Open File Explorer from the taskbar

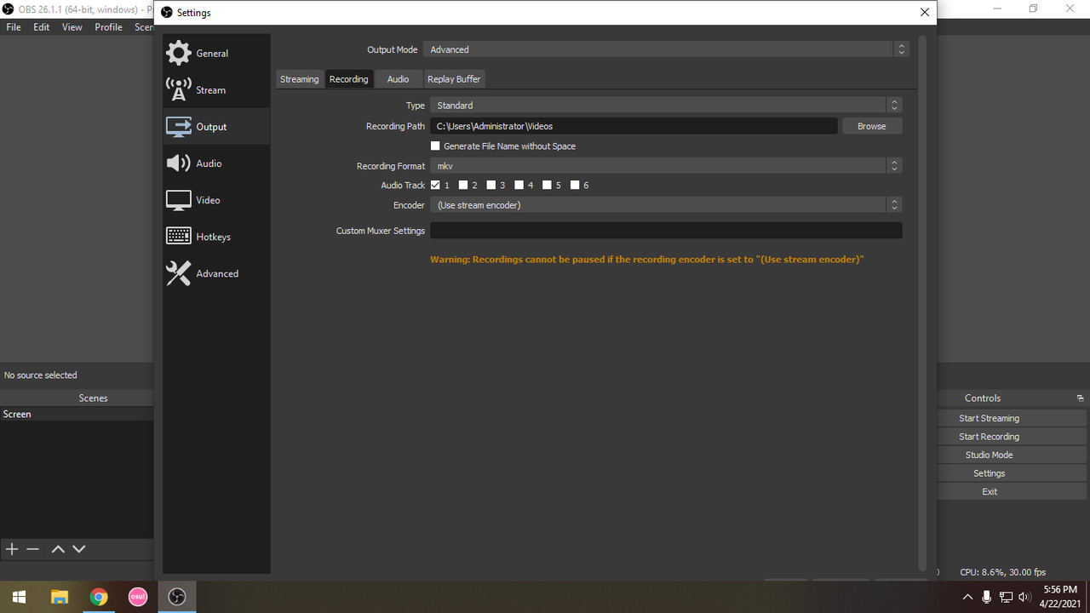(x=59, y=597)
